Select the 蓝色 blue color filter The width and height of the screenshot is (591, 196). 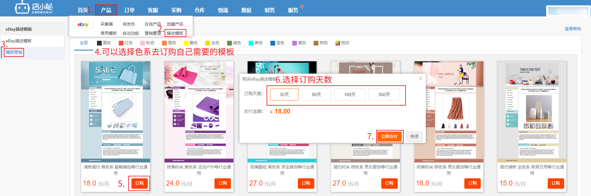pyautogui.click(x=273, y=43)
